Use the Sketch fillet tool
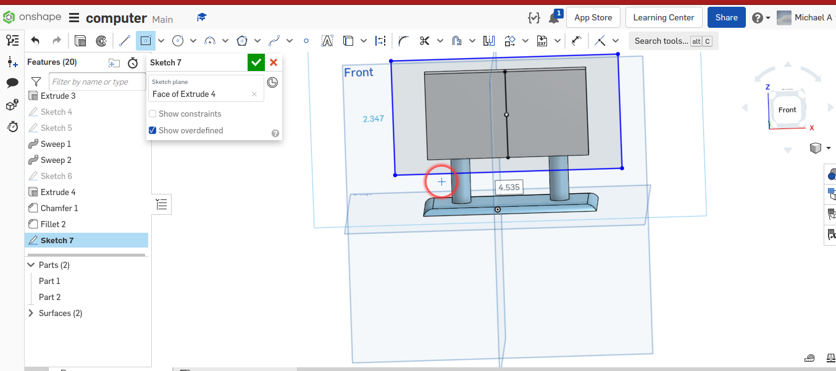This screenshot has width=836, height=371. (x=403, y=41)
